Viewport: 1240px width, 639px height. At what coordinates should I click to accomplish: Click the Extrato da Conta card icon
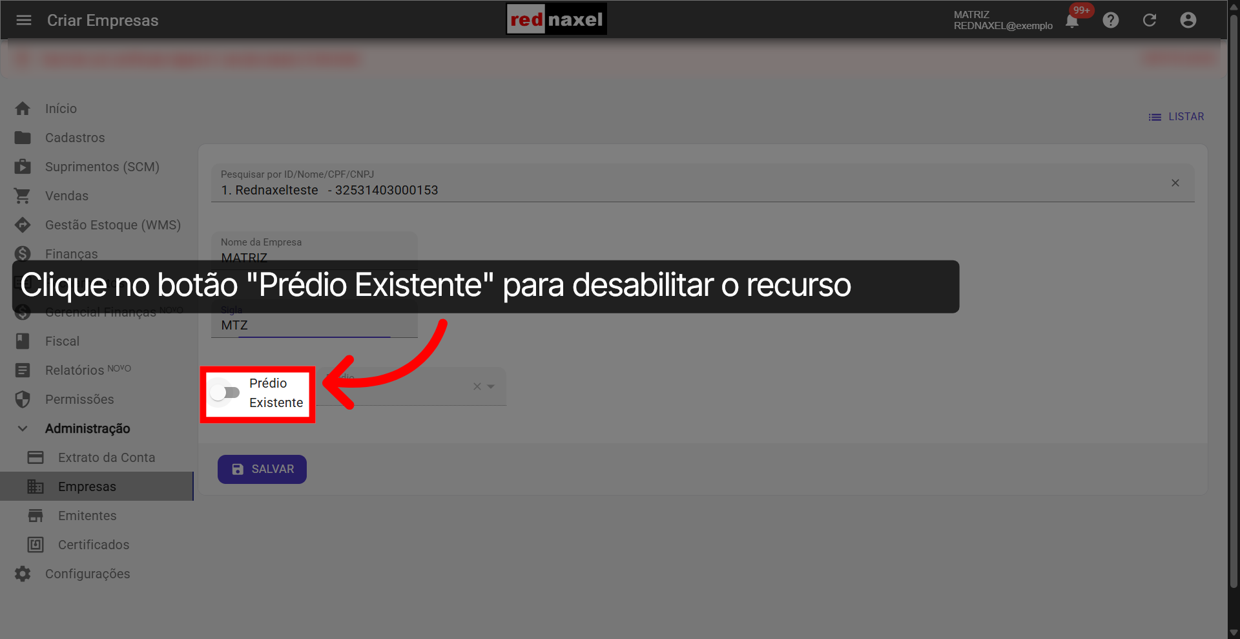pos(36,457)
